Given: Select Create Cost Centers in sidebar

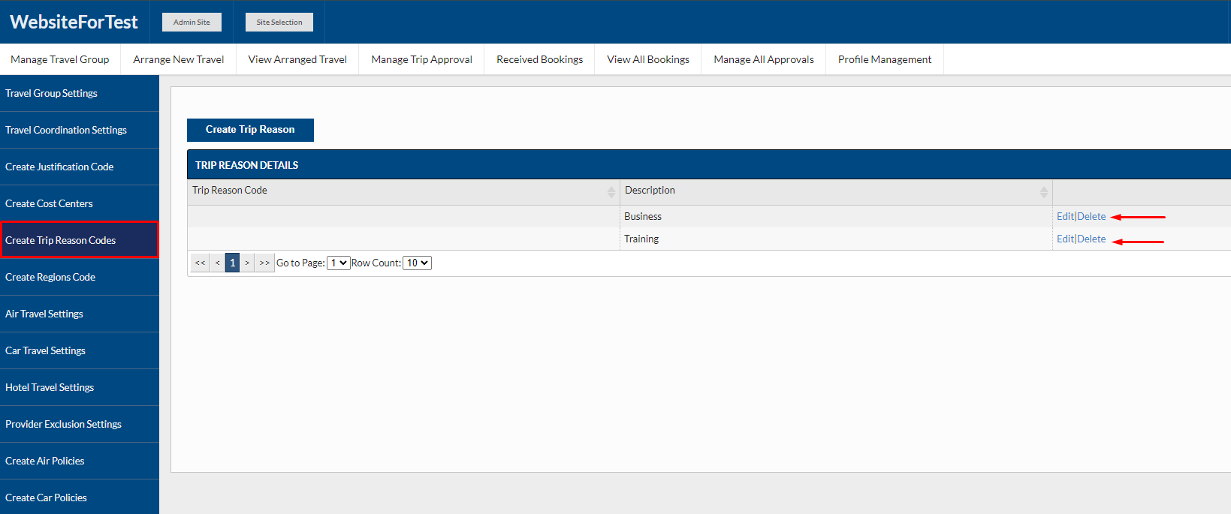Looking at the screenshot, I should [80, 203].
